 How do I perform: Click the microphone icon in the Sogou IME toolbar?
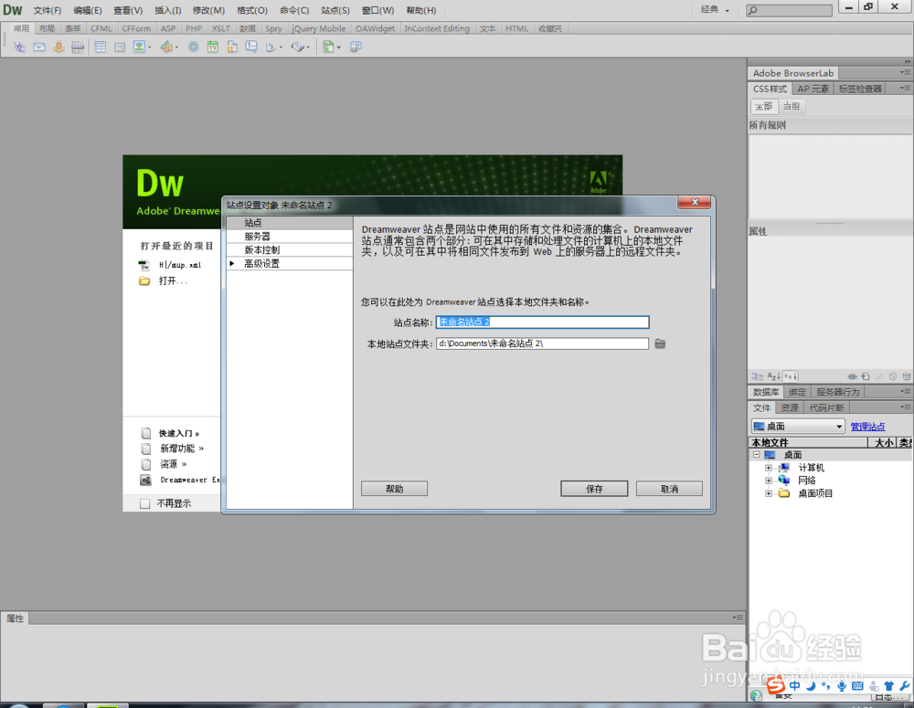point(842,686)
